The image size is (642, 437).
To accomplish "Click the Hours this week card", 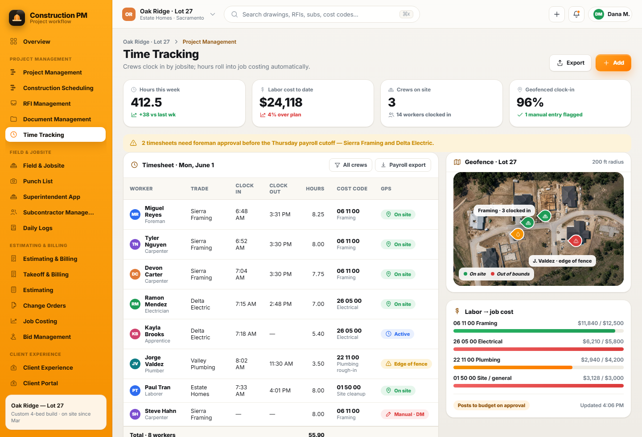I will (x=184, y=103).
